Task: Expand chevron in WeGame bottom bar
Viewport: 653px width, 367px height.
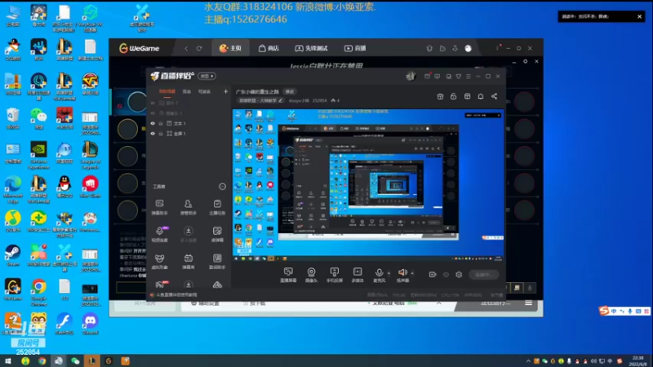Action: pyautogui.click(x=439, y=303)
